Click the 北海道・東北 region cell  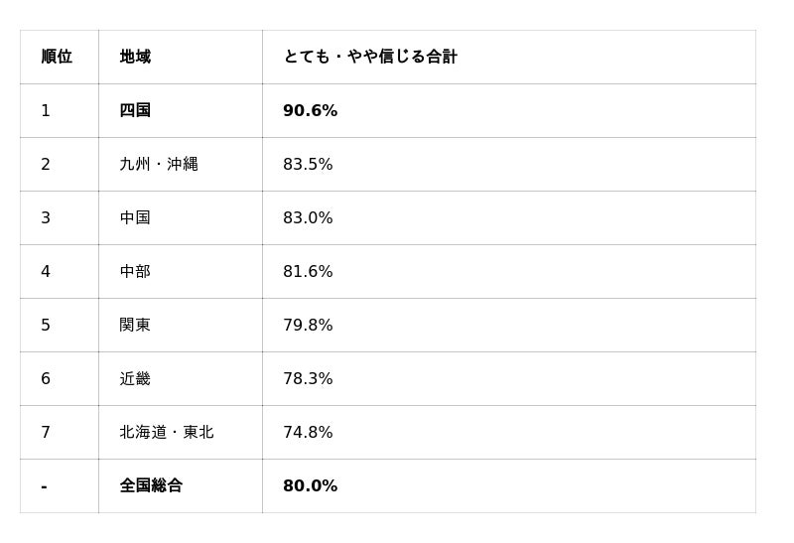167,432
